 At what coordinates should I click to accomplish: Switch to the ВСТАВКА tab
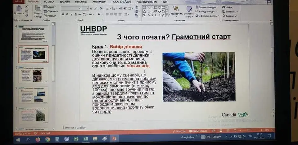[49, 2]
